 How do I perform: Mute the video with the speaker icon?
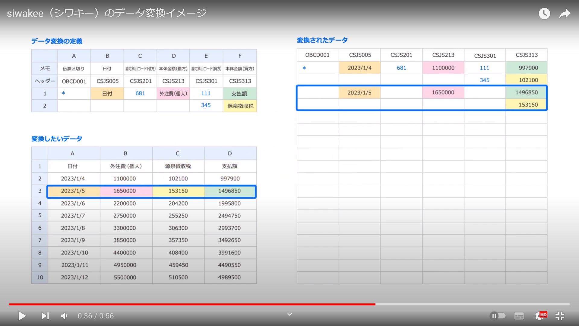click(64, 316)
